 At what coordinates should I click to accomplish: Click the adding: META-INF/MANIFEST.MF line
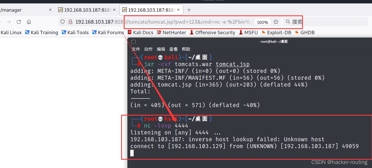[228, 78]
